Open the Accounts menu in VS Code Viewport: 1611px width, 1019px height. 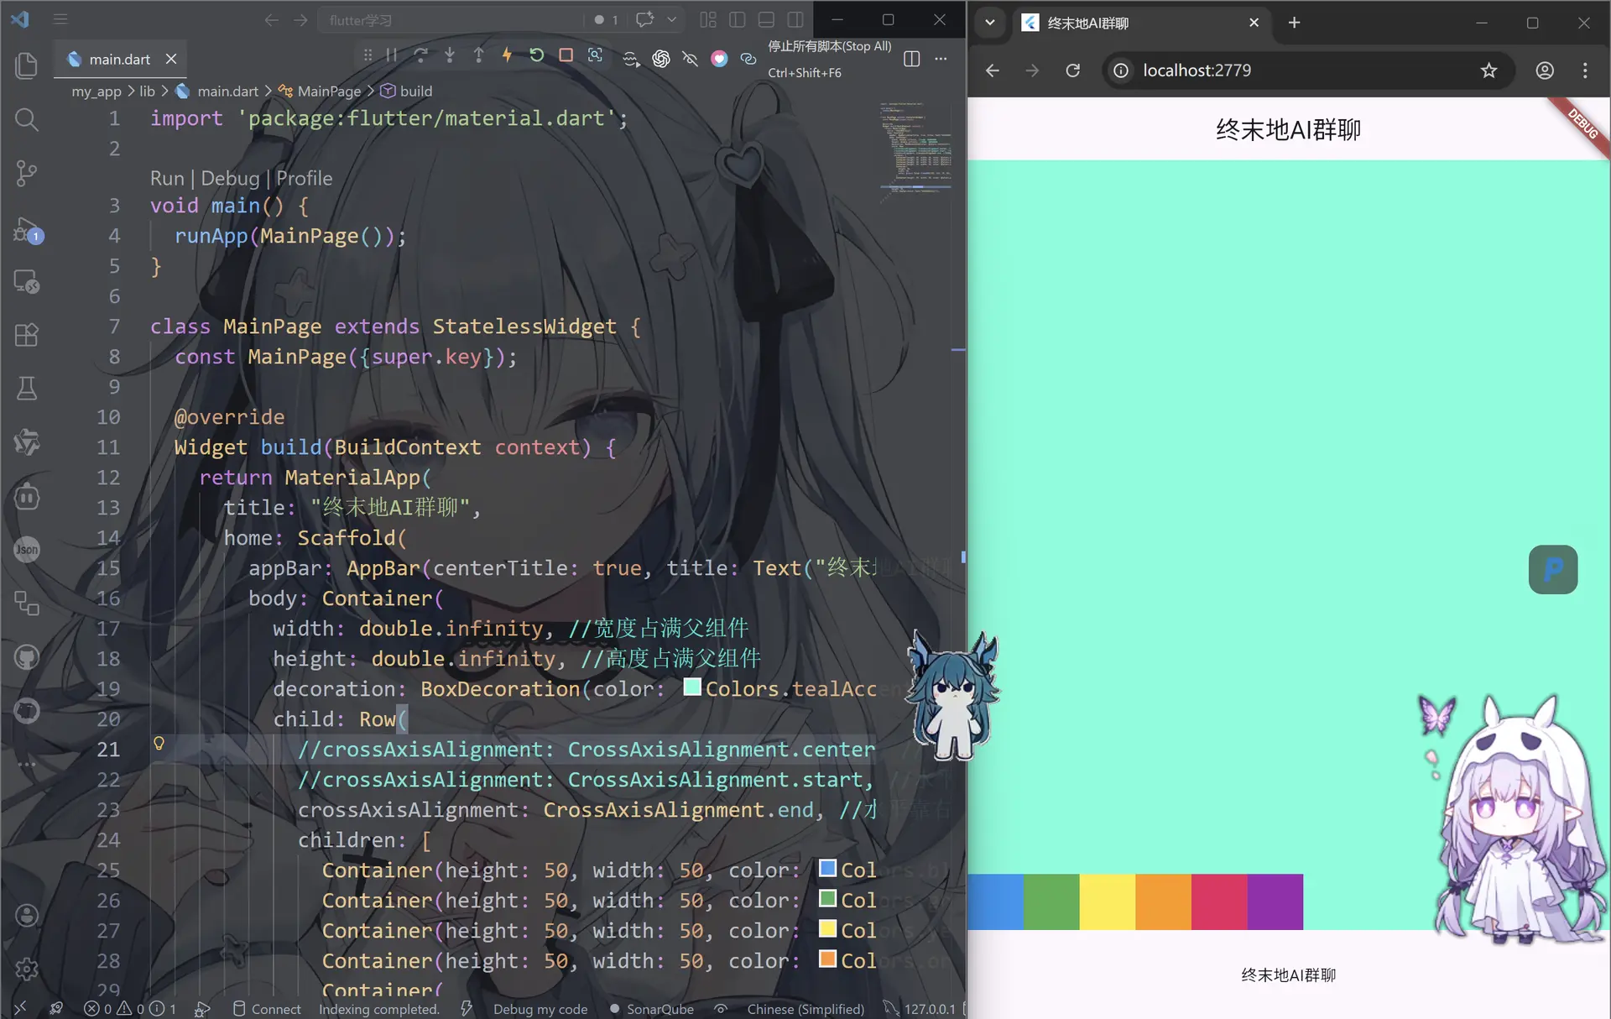click(x=27, y=915)
